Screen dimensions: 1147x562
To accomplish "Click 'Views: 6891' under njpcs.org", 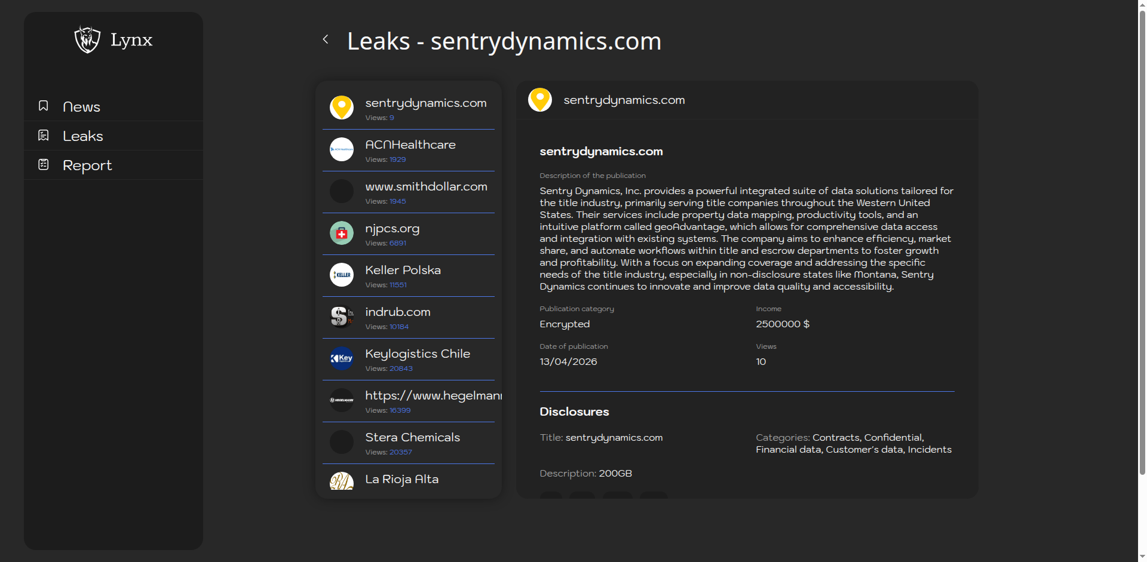I will 385,243.
